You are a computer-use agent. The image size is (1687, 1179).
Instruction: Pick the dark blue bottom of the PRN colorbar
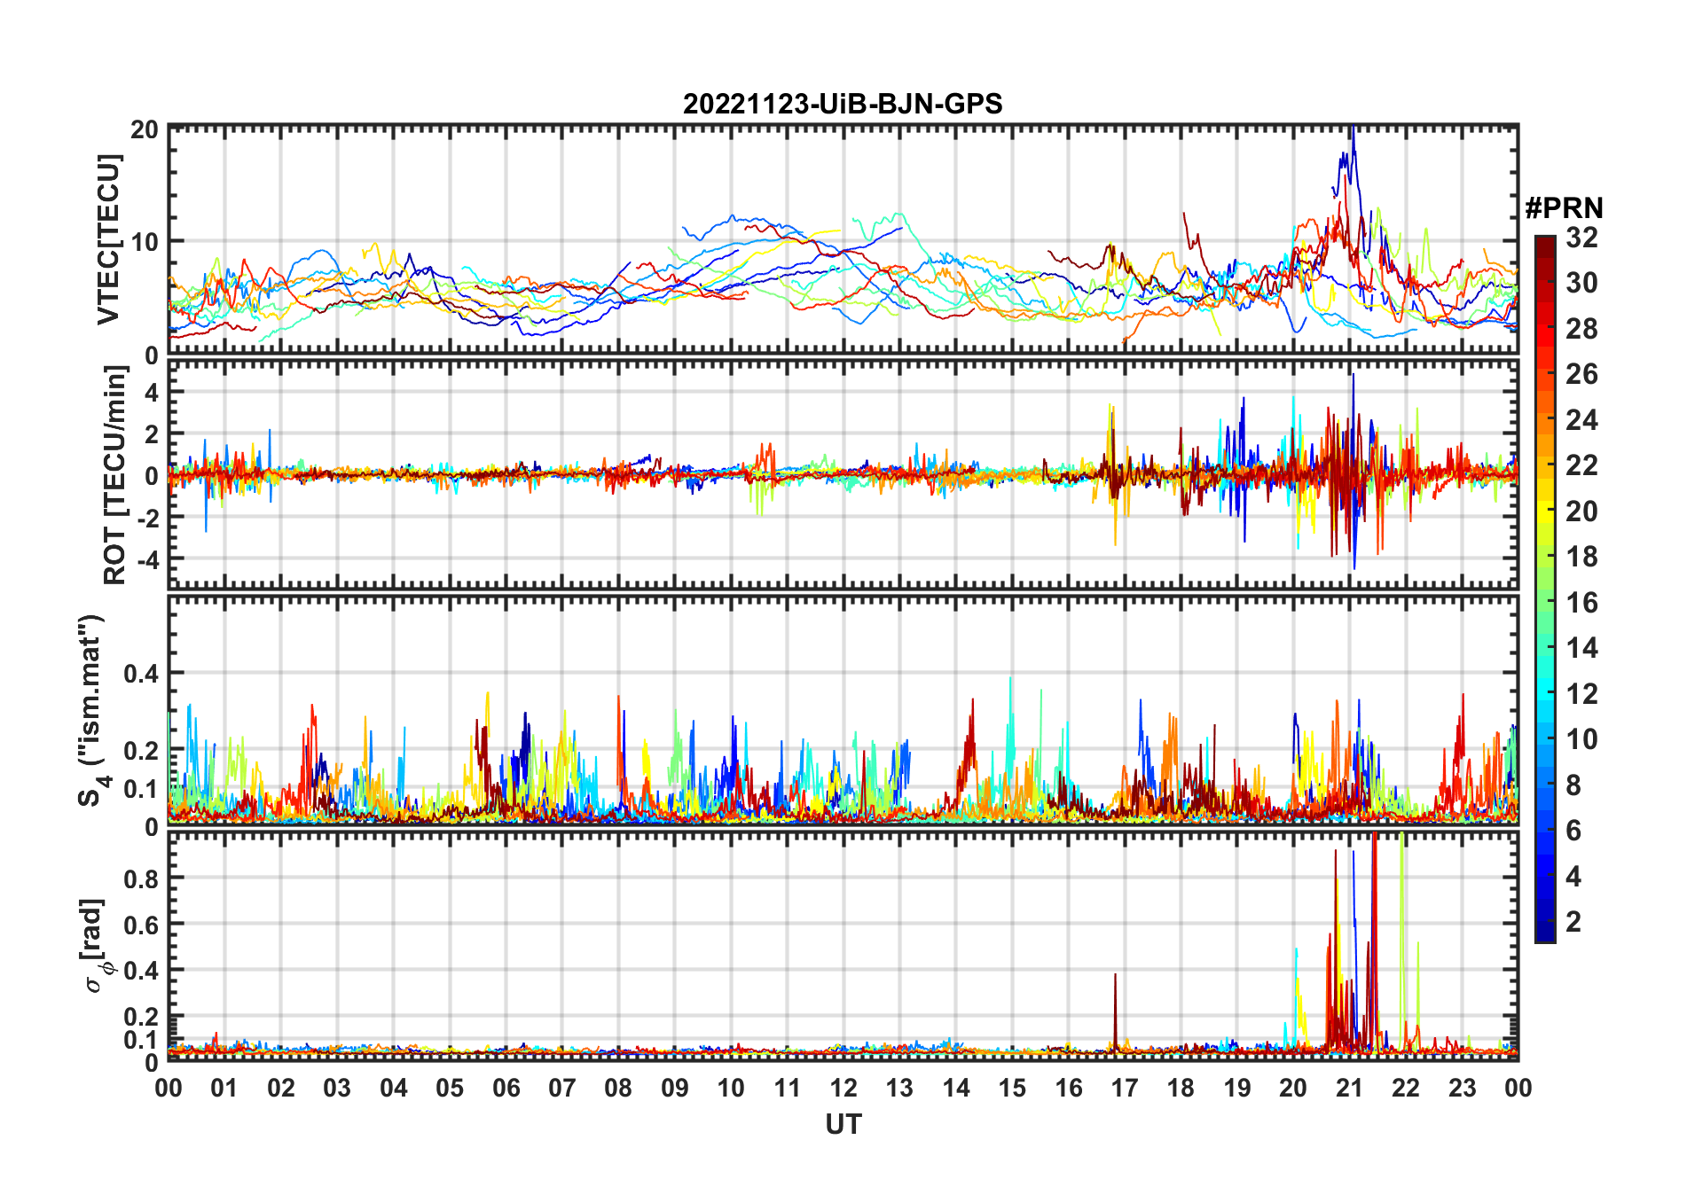pyautogui.click(x=1545, y=931)
